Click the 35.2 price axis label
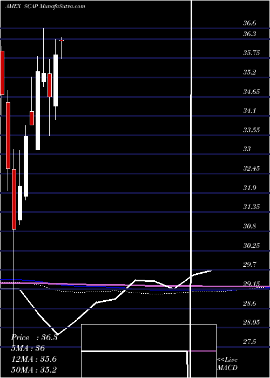 click(249, 72)
